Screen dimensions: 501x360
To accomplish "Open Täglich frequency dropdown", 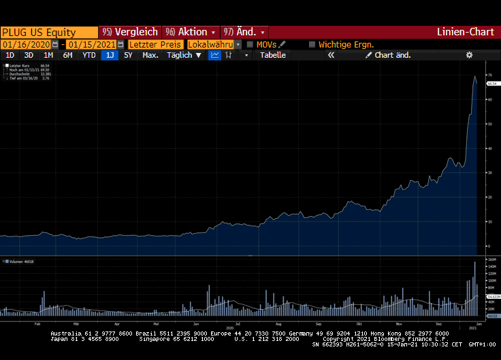I will [x=184, y=55].
